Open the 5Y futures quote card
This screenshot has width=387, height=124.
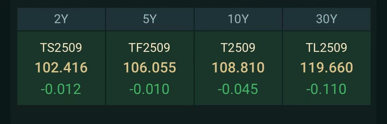click(x=150, y=68)
